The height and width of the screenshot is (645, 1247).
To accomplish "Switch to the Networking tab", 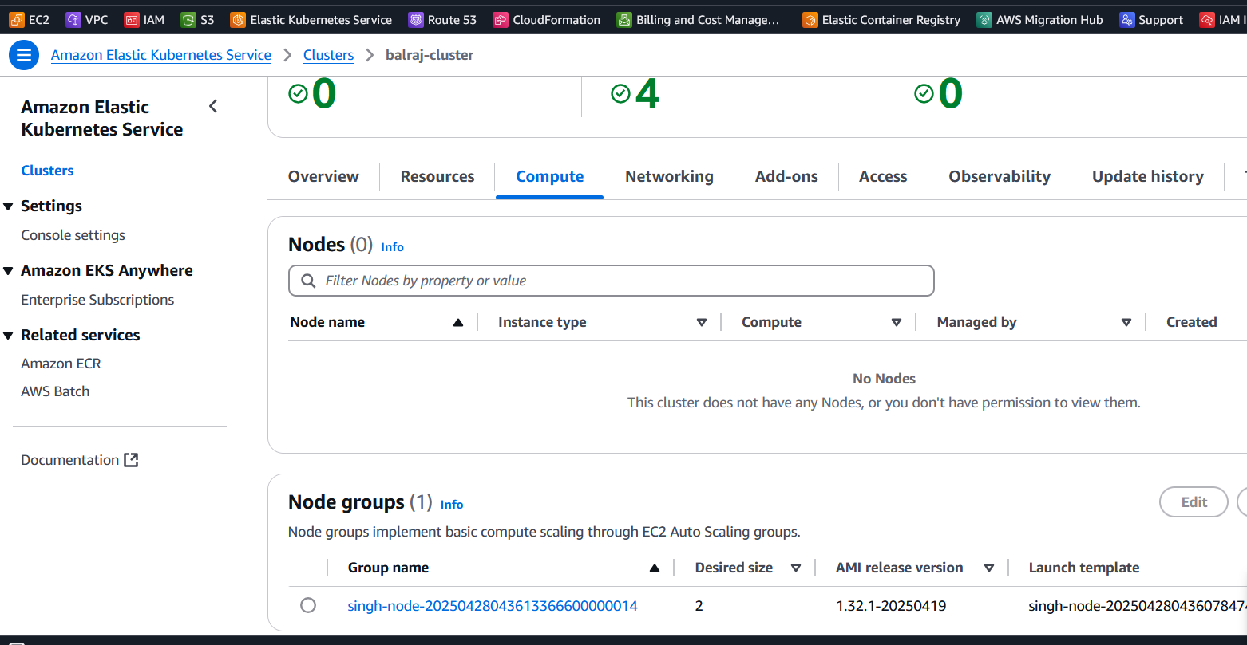I will (x=669, y=176).
